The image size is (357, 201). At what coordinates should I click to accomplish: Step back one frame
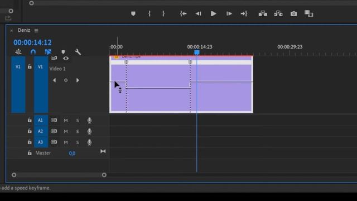[x=199, y=13]
